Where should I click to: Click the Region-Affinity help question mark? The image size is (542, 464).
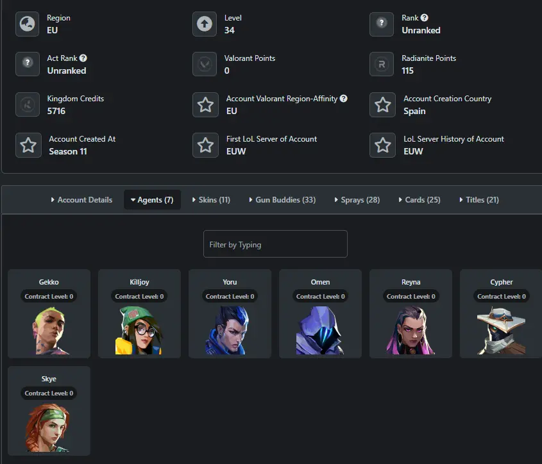(x=344, y=99)
